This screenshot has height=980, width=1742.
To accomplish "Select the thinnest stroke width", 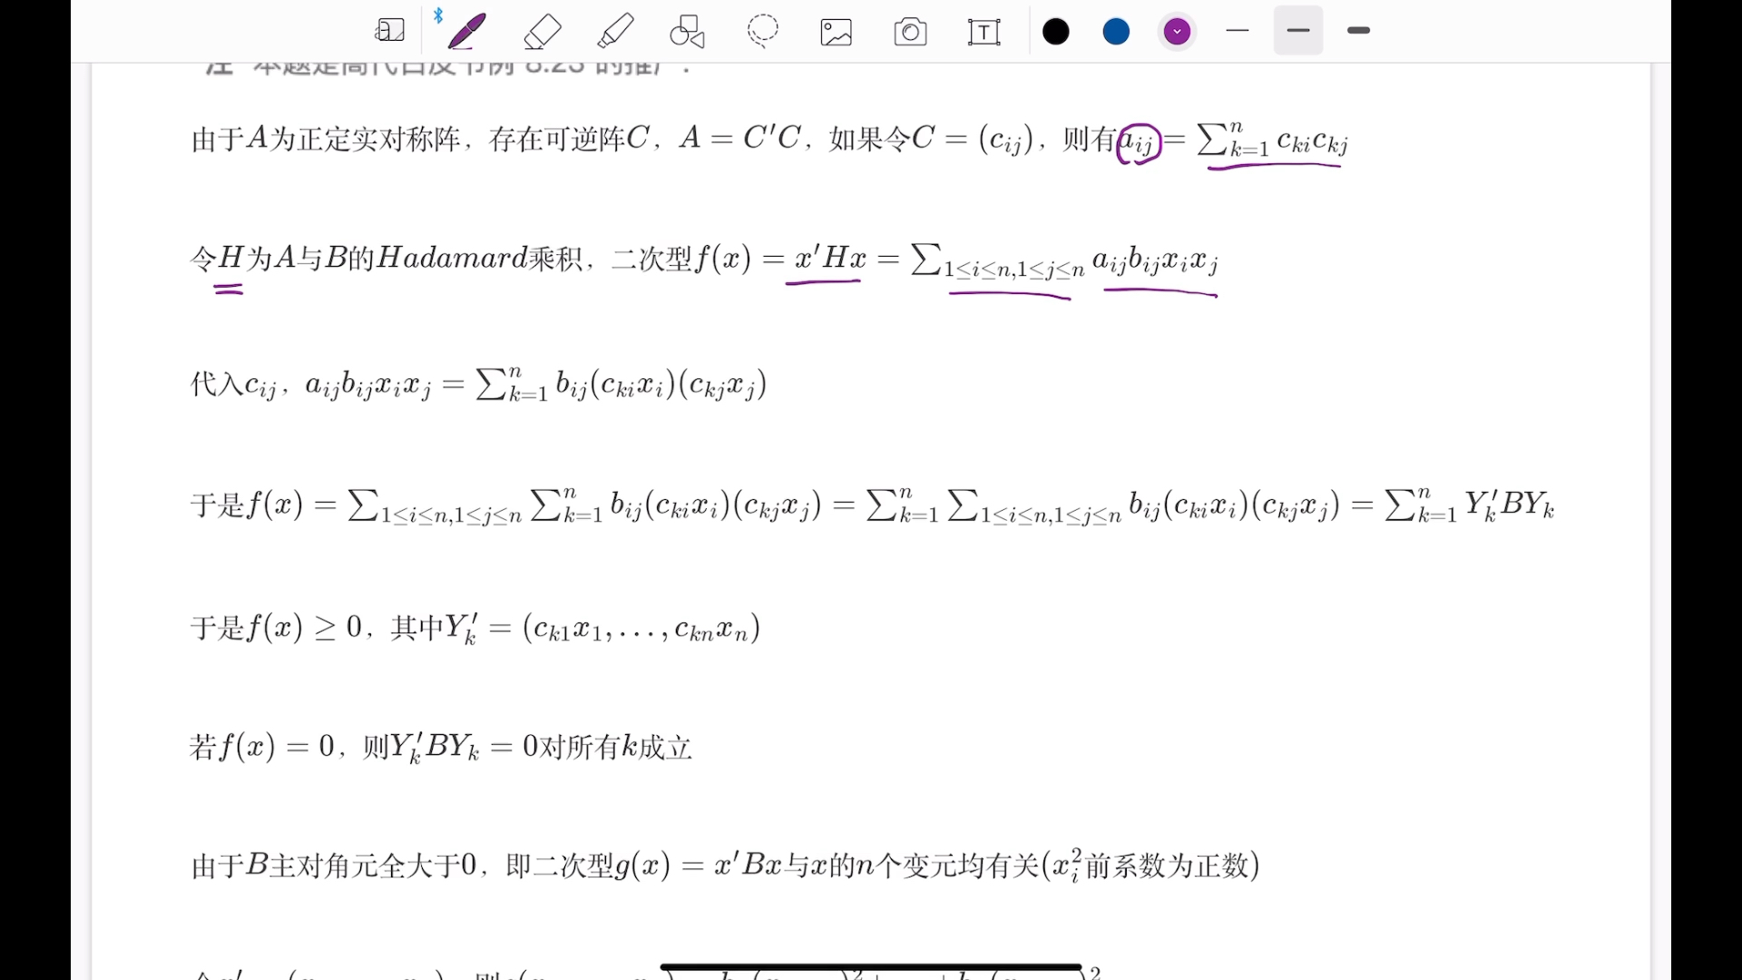I will (1238, 31).
